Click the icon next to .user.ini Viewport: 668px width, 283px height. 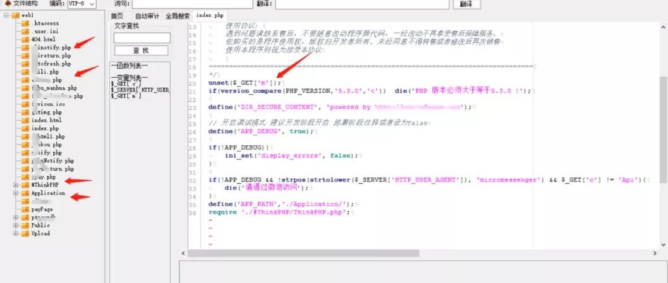tap(25, 32)
